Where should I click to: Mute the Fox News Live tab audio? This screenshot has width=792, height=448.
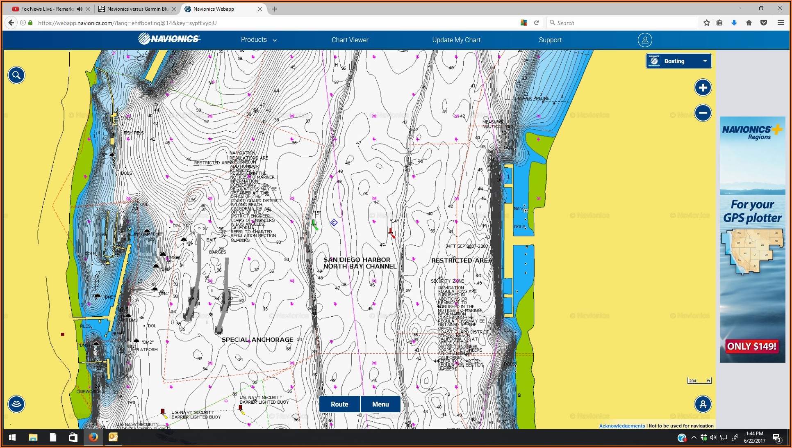coord(80,9)
